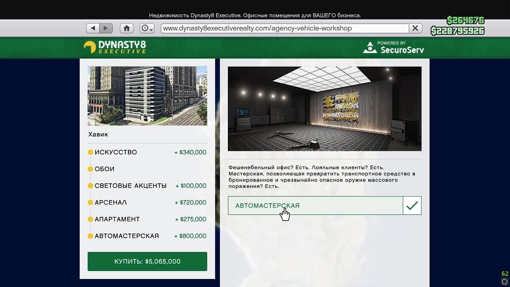510x287 pixels.
Task: Click the +$340,000 price beside Искусство
Action: [x=190, y=152]
